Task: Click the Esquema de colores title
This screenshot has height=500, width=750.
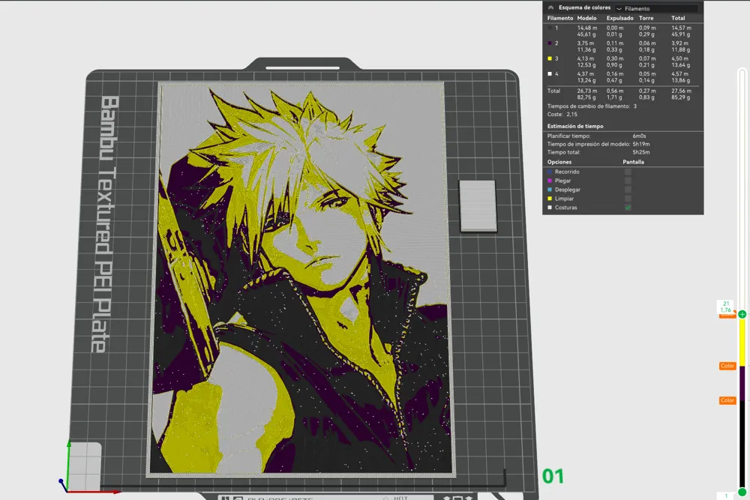Action: point(584,7)
